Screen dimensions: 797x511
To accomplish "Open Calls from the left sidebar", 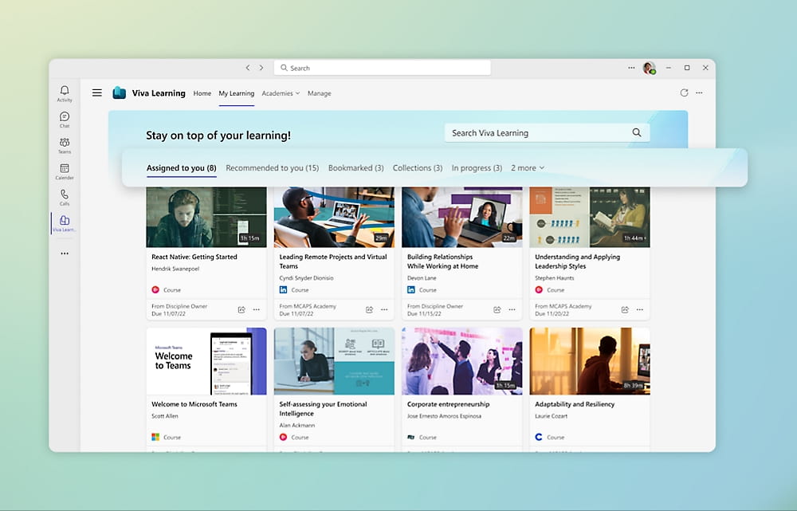I will tap(65, 195).
